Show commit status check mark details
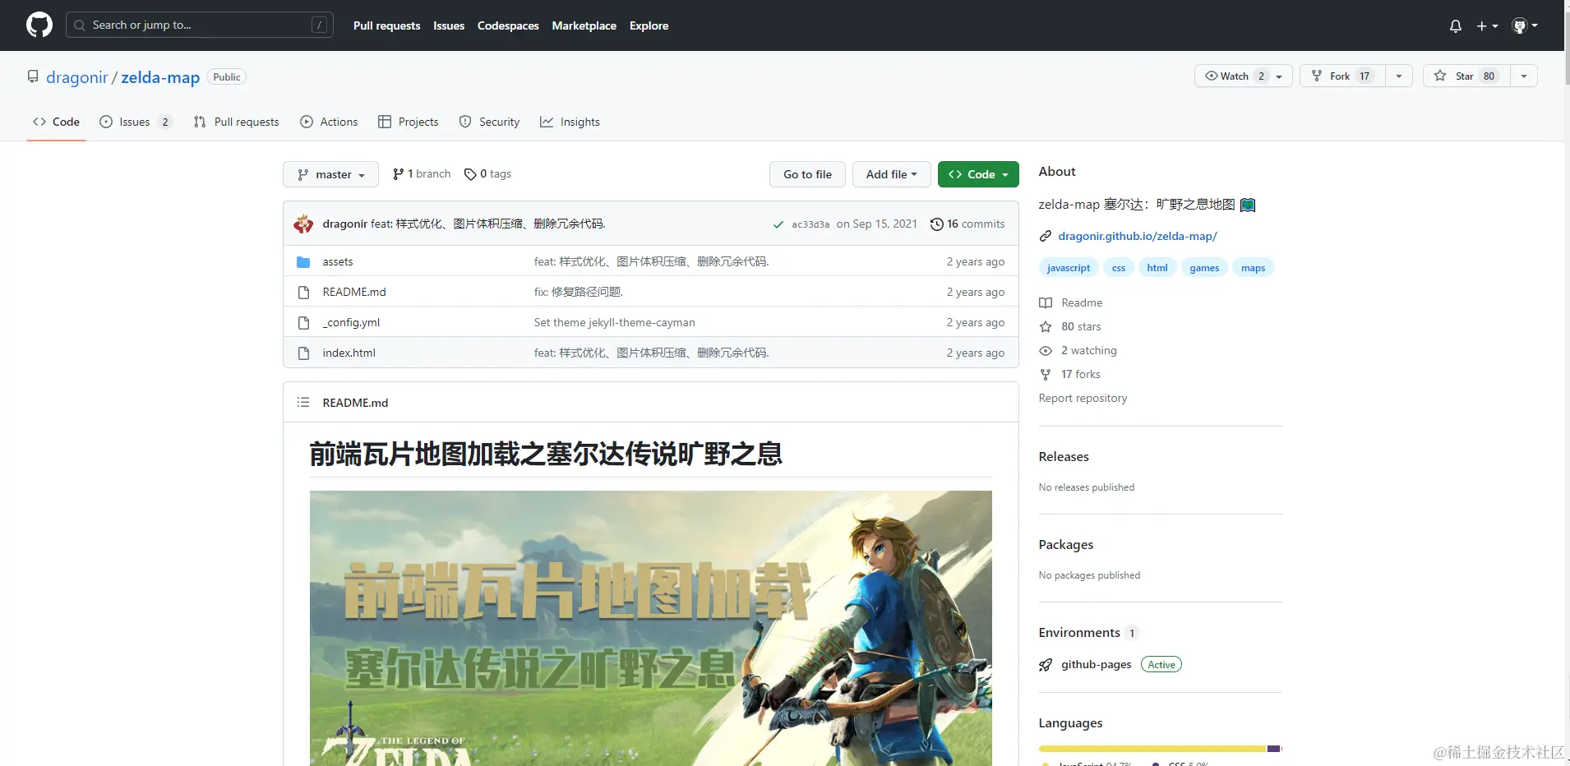 click(x=778, y=224)
